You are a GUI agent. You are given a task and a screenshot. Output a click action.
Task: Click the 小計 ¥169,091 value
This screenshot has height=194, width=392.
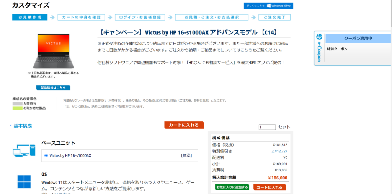pos(280,164)
